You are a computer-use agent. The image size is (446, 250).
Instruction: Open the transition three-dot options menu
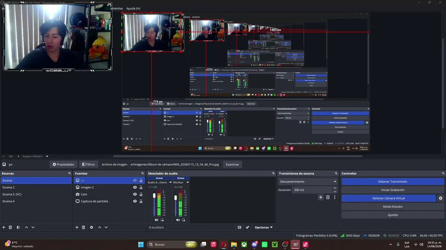click(x=334, y=197)
